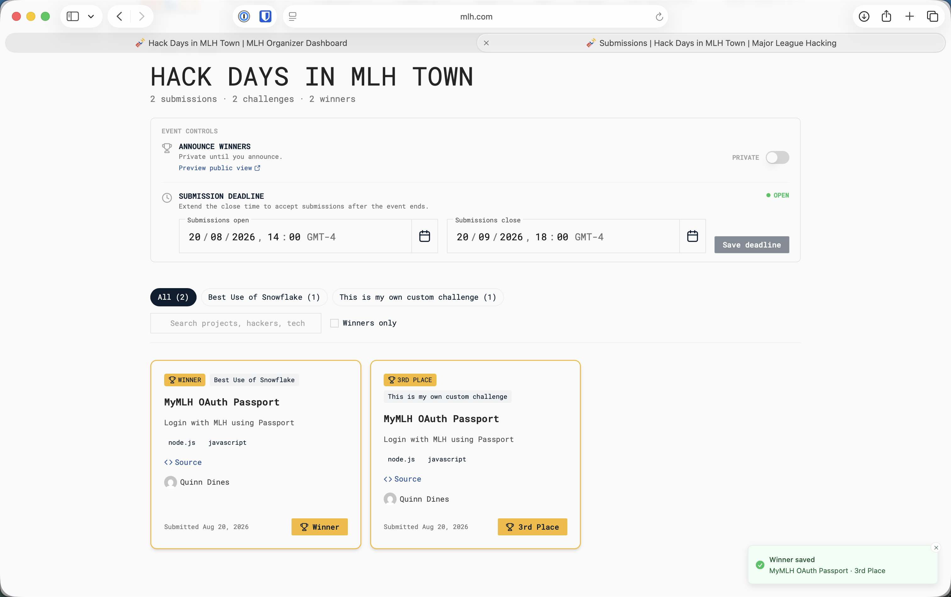The width and height of the screenshot is (951, 597).
Task: Go back with the browser back arrow
Action: coord(119,16)
